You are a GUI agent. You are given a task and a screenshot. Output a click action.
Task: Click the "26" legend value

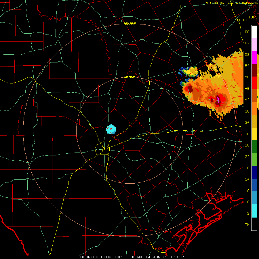pyautogui.click(x=247, y=145)
